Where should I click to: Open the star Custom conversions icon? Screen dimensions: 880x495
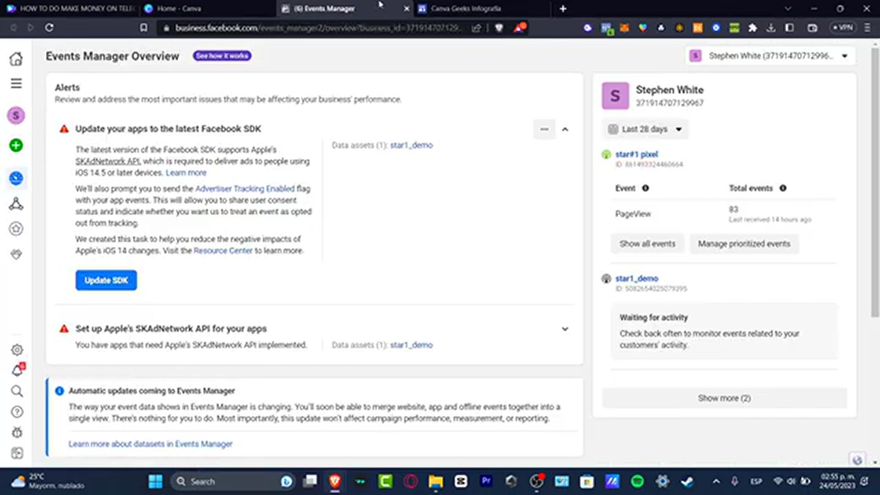16,229
